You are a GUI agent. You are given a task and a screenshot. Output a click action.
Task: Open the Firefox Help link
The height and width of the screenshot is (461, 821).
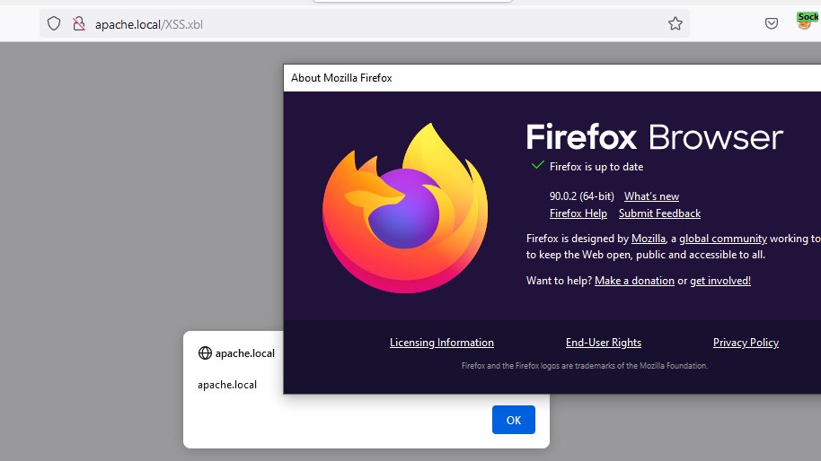tap(578, 213)
